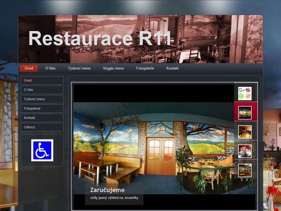Select the first slideshow thumbnail with stamps
Viewport: 281px width, 211px height.
[x=245, y=93]
